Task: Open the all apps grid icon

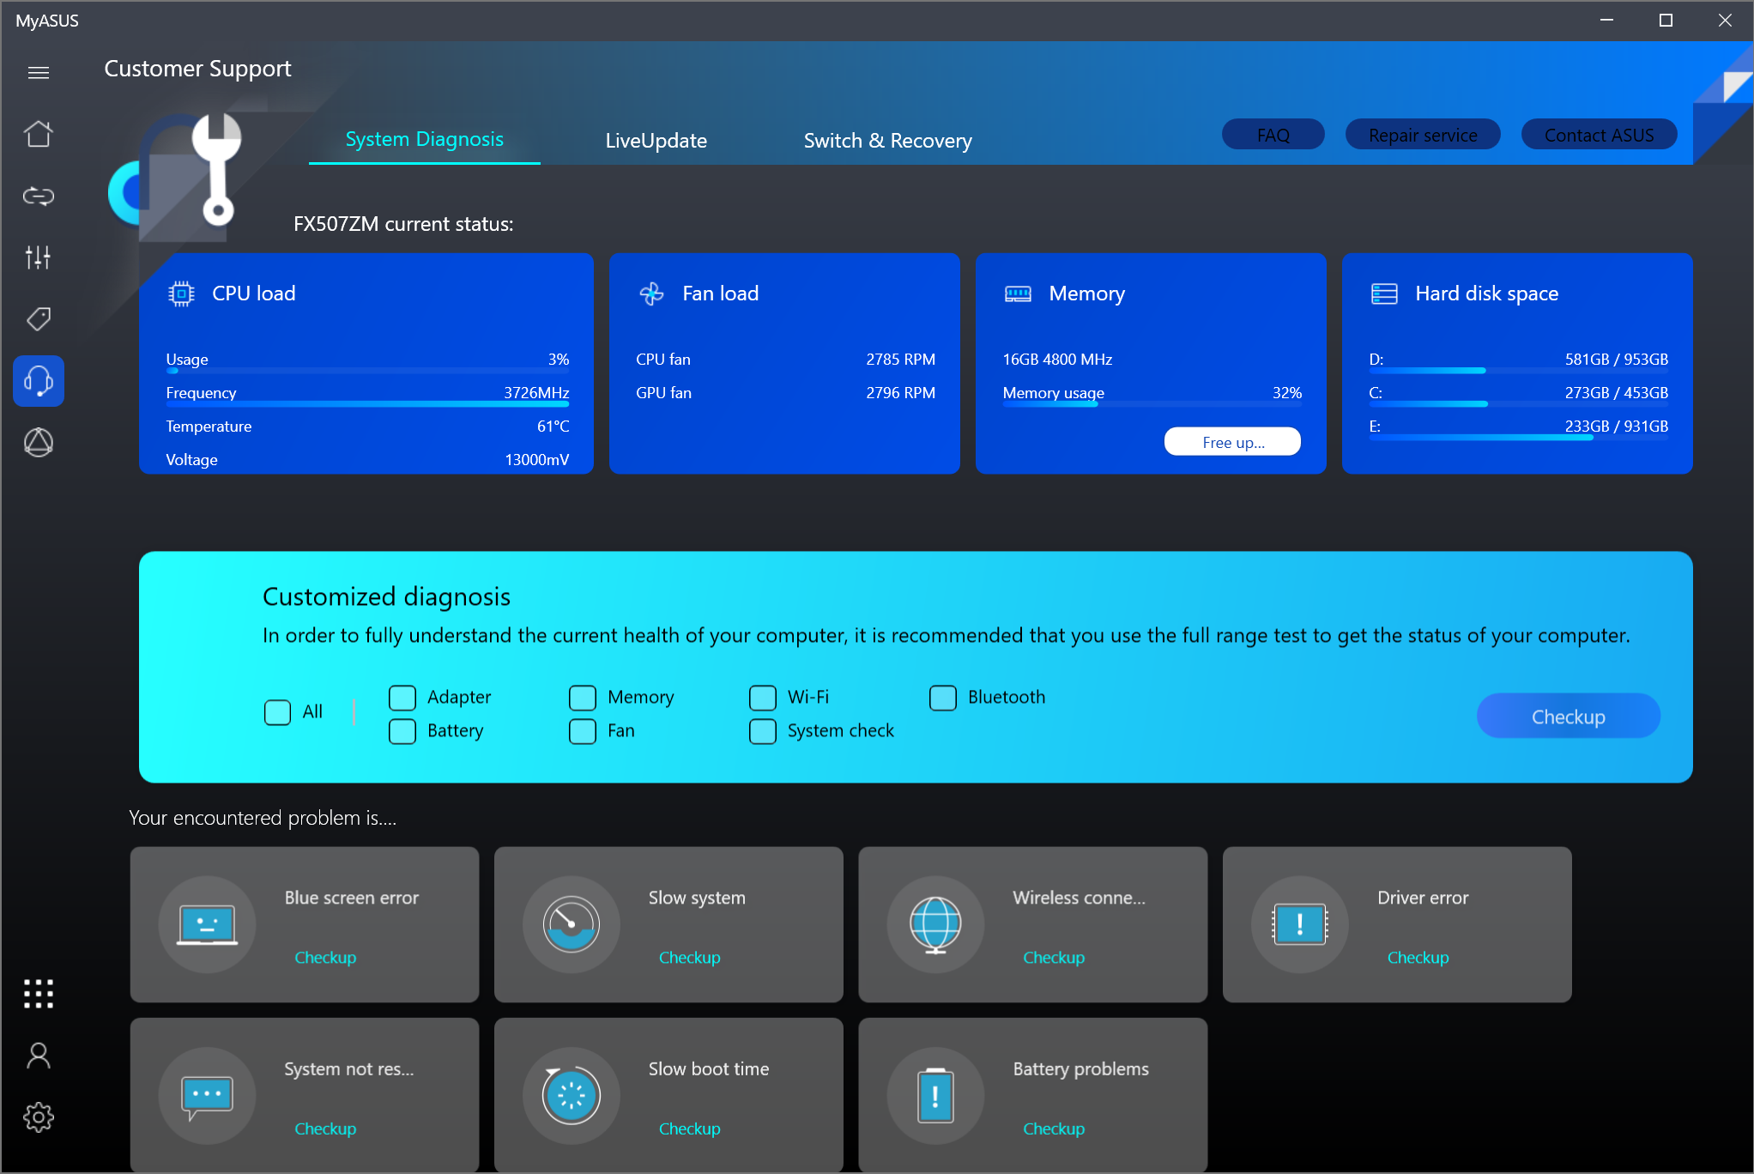Action: pos(38,993)
